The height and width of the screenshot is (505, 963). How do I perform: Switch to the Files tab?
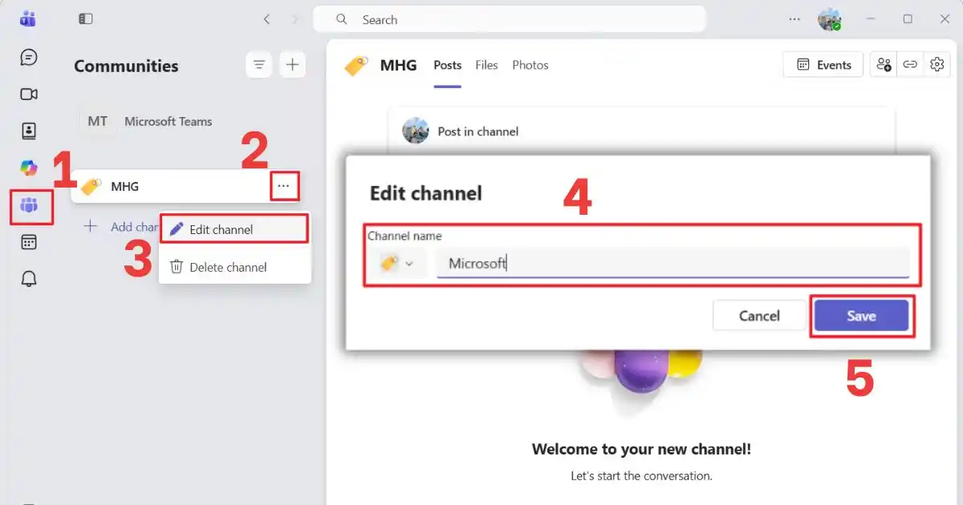(486, 65)
